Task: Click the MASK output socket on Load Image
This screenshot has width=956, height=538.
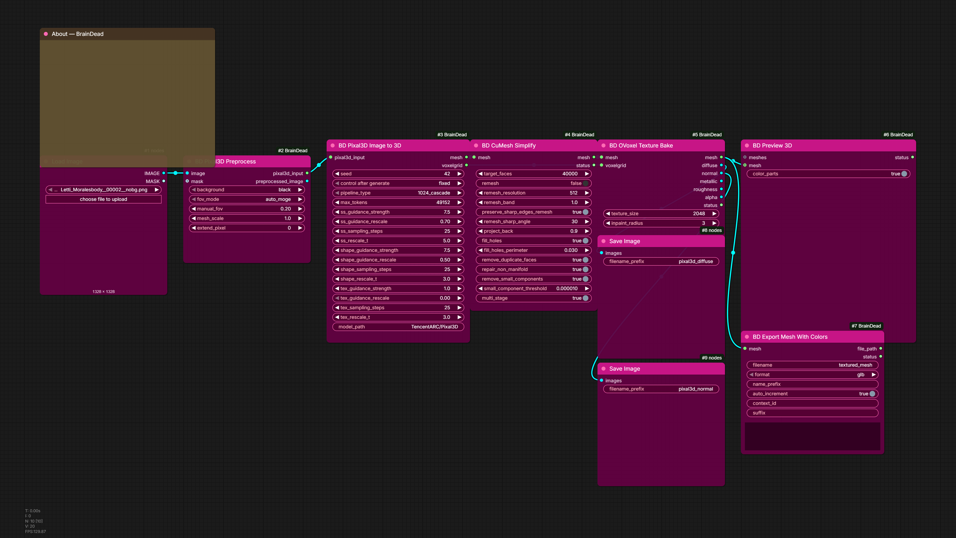Action: (x=164, y=181)
